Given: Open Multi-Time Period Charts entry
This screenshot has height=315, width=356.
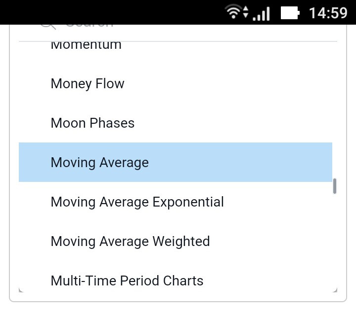Looking at the screenshot, I should click(127, 281).
